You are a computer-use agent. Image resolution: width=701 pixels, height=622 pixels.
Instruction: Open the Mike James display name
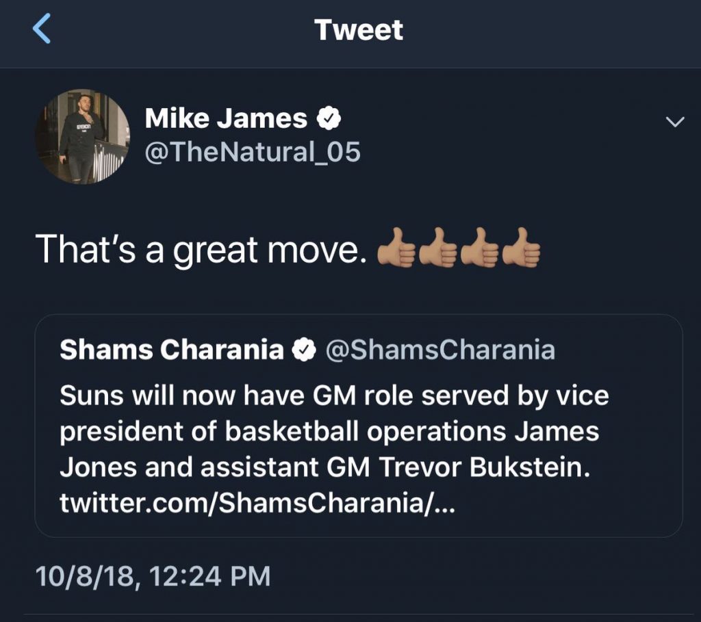(x=226, y=120)
